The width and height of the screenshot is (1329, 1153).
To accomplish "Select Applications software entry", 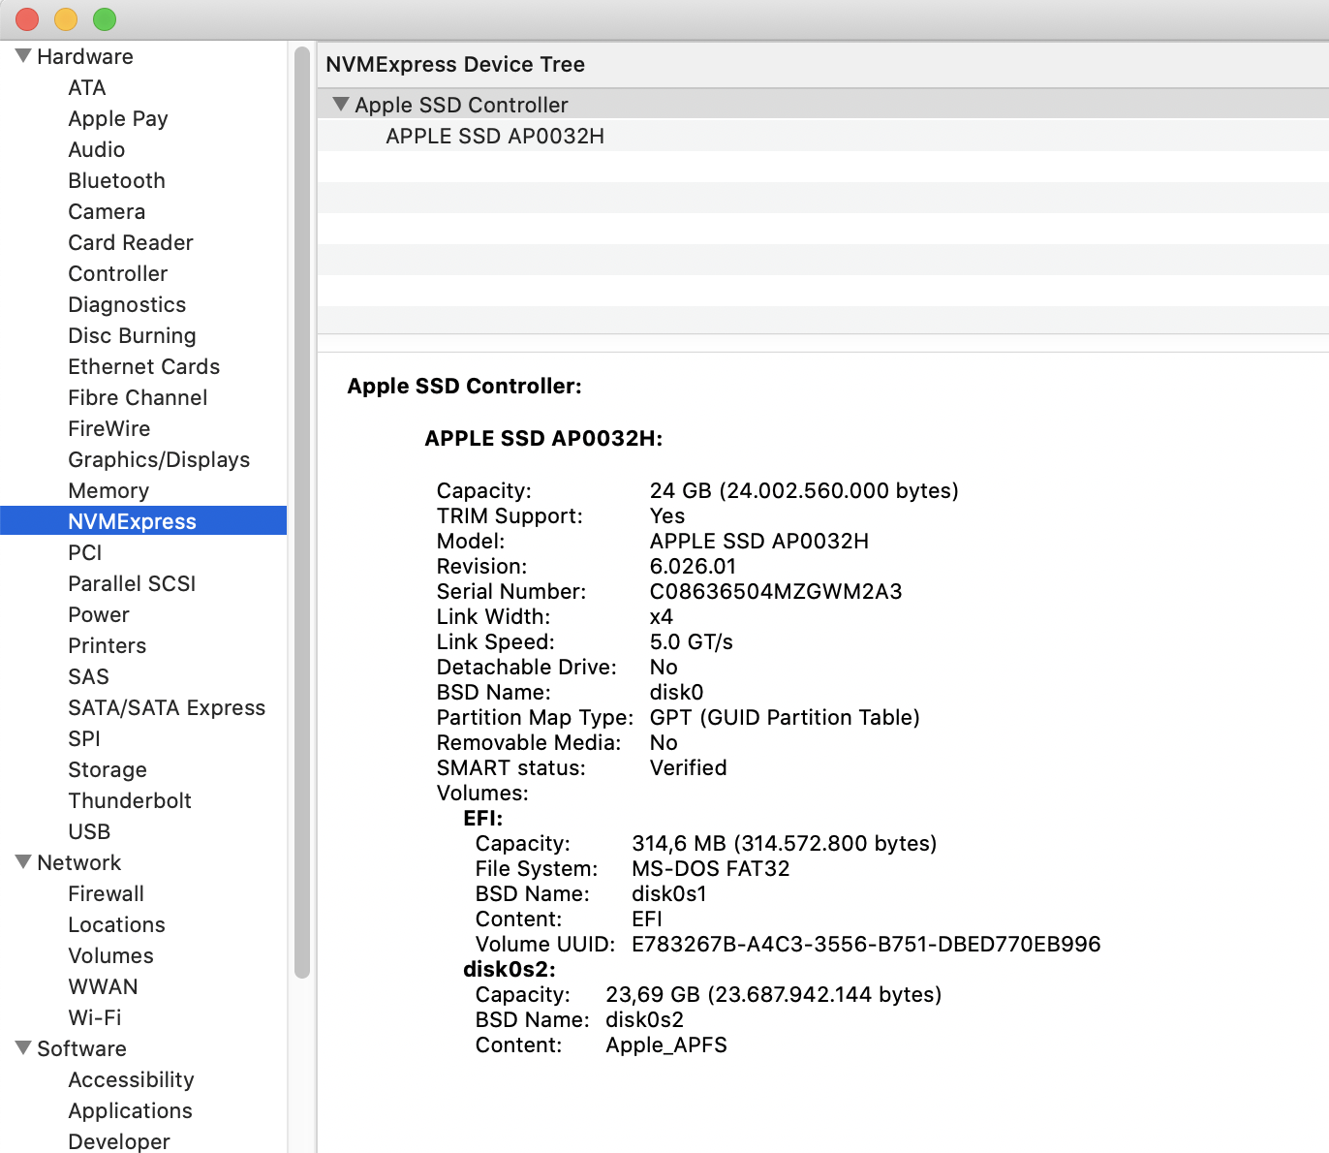I will click(x=130, y=1110).
